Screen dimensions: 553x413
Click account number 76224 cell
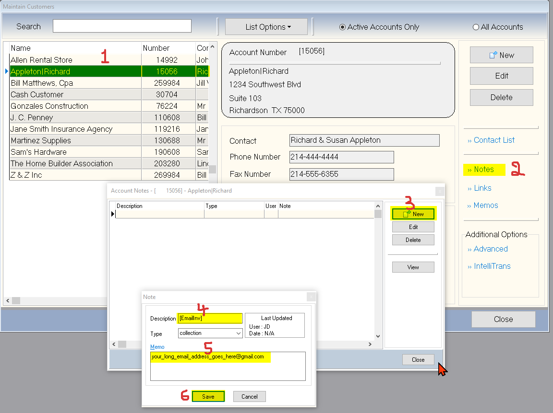point(168,106)
